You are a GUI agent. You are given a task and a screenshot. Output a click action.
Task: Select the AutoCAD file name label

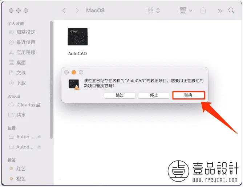coord(77,54)
